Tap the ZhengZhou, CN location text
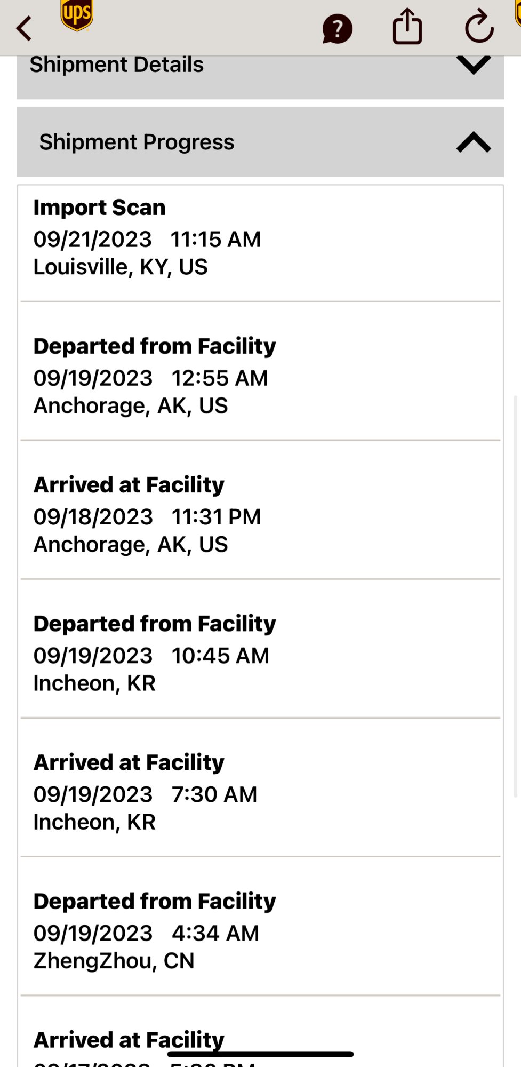The width and height of the screenshot is (521, 1067). [x=114, y=961]
